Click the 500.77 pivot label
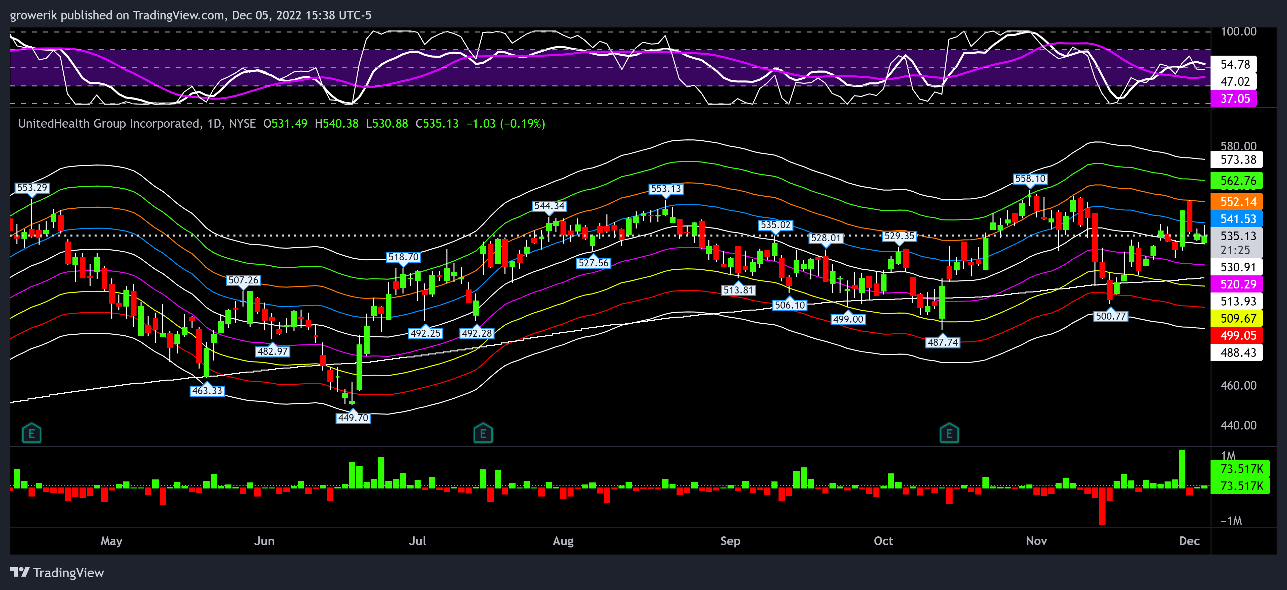This screenshot has height=590, width=1287. 1110,316
